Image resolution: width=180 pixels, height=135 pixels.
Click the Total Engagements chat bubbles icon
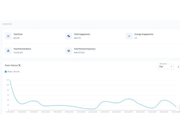point(69,36)
